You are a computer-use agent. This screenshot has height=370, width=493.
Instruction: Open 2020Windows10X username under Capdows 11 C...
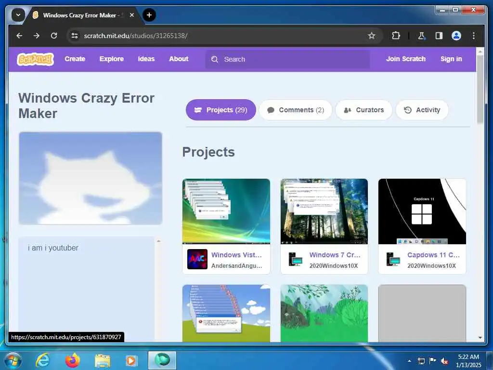[432, 266]
